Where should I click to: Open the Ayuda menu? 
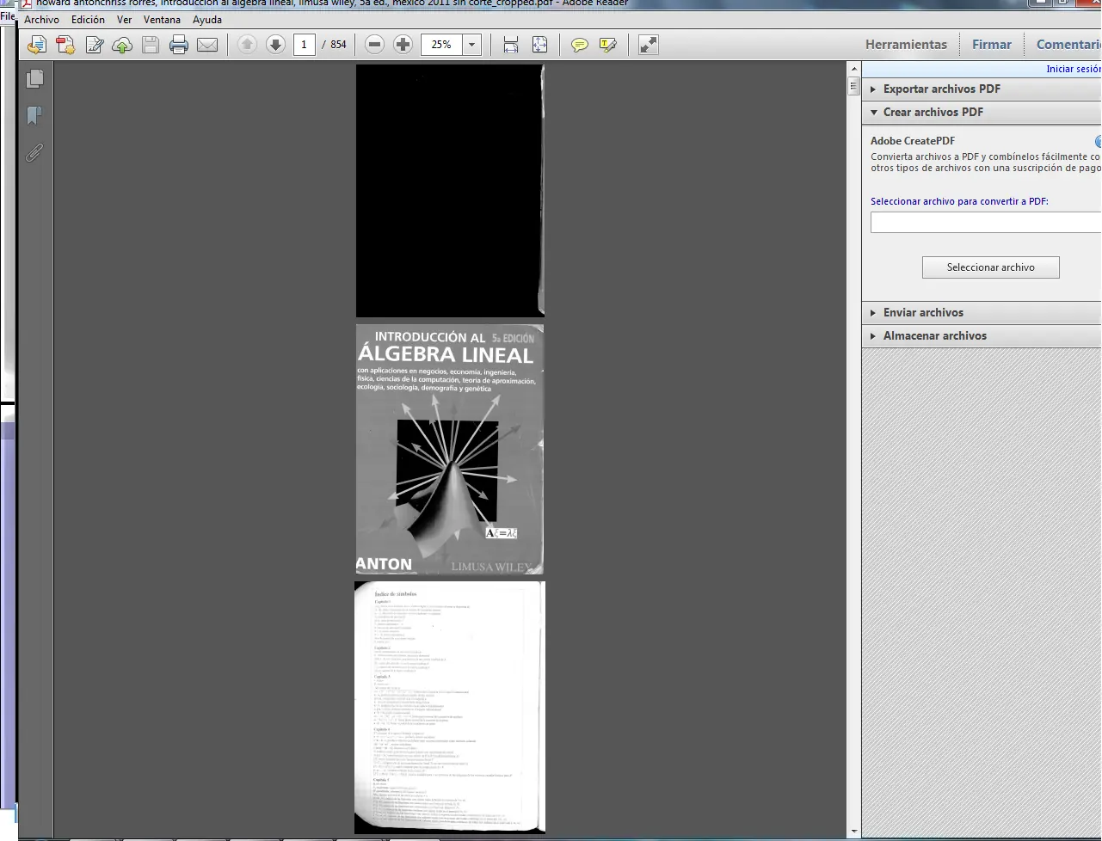tap(207, 20)
